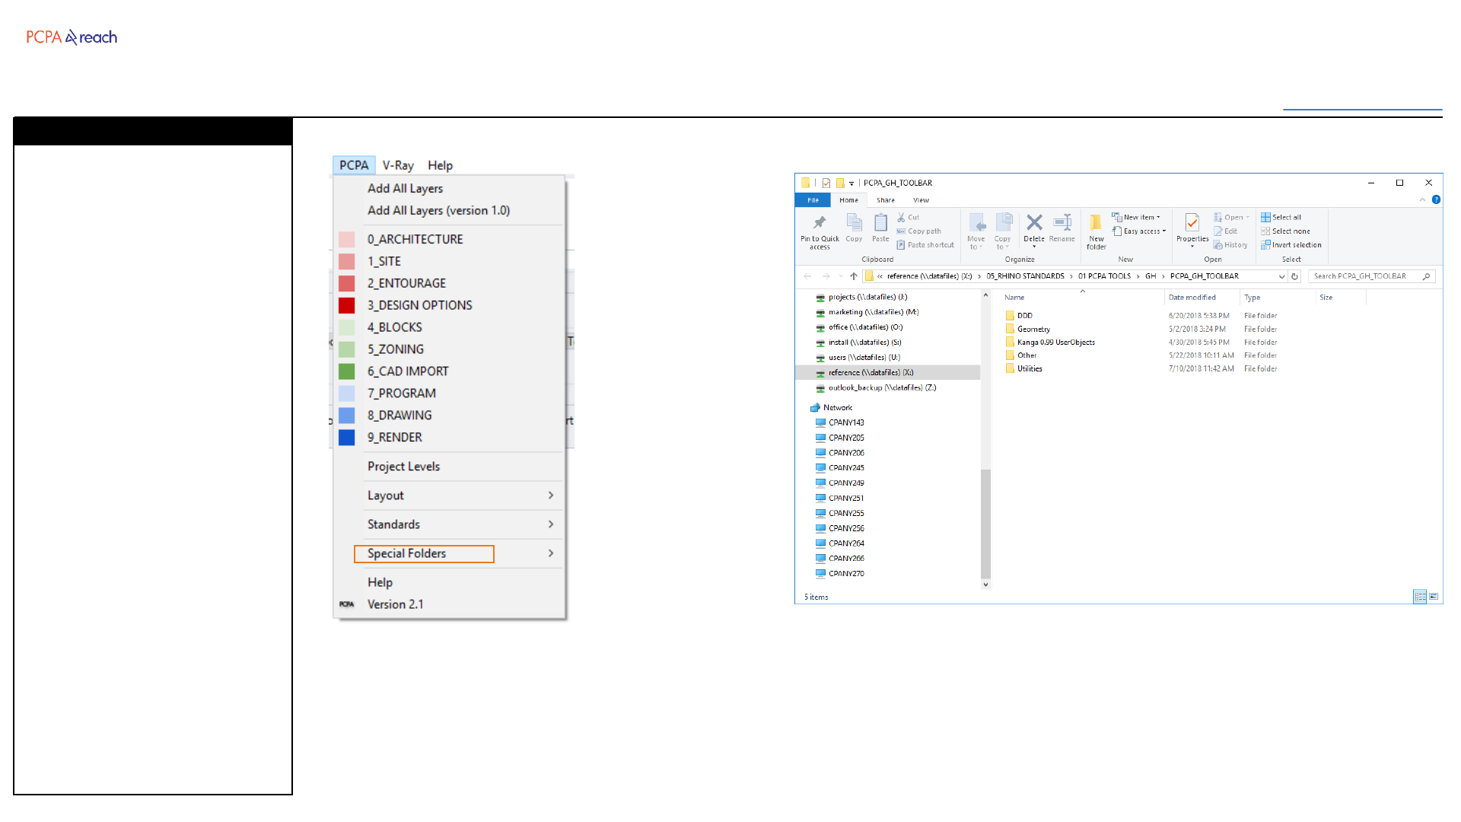Click Pin to Quick access icon
Screen dimensions: 1461x822
pos(820,223)
